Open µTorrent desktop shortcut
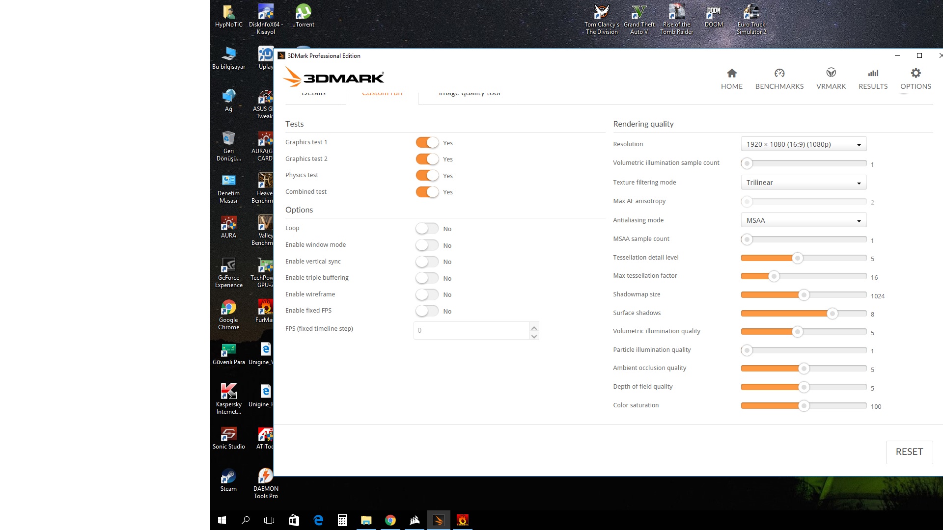943x530 pixels. 303,16
